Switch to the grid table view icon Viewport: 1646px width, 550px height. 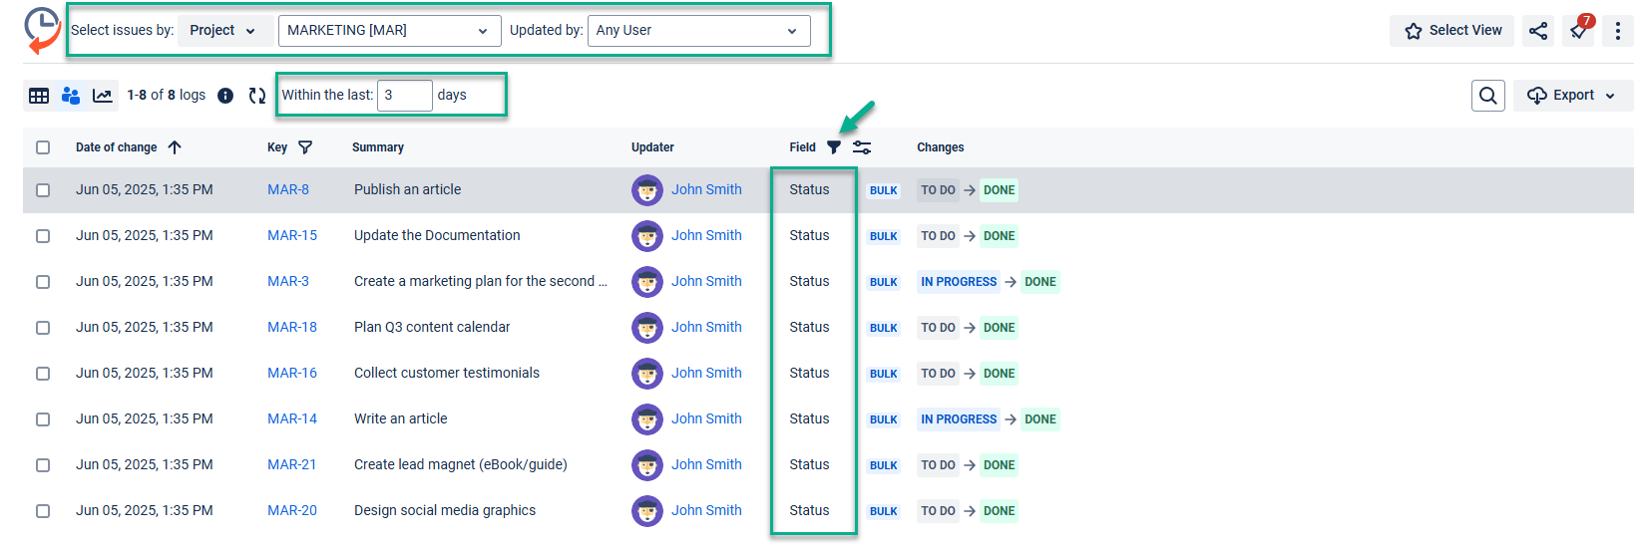[x=39, y=96]
